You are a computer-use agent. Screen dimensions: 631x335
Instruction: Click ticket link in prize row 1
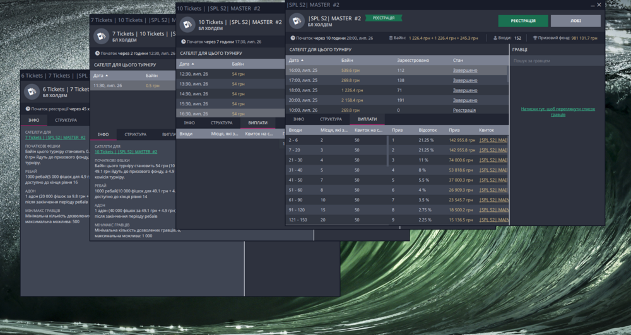pos(493,140)
